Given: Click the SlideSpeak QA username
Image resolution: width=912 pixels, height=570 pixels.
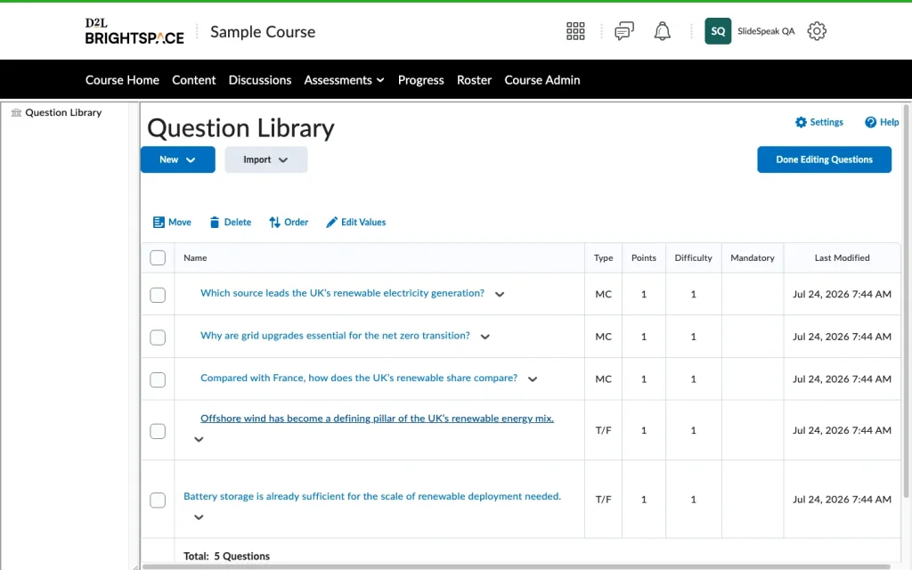Looking at the screenshot, I should coord(766,31).
